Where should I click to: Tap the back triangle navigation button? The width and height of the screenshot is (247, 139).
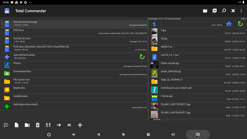(x=98, y=134)
